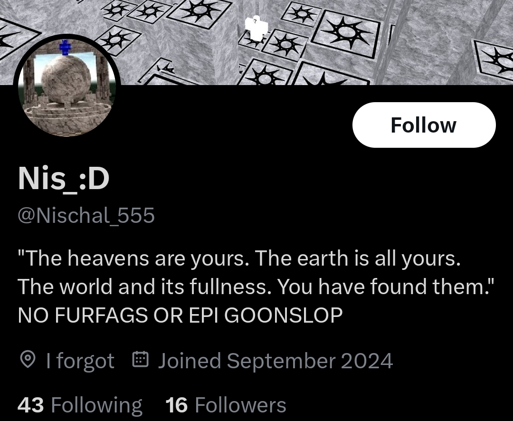The width and height of the screenshot is (513, 421).
Task: Click the all-caps NO FURFAGS bio line
Action: [180, 315]
